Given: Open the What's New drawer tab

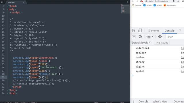Looking at the screenshot, I should point(160,101).
